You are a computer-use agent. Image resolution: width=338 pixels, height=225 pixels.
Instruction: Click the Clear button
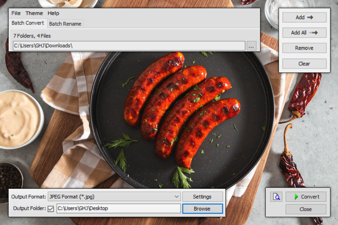tap(304, 64)
